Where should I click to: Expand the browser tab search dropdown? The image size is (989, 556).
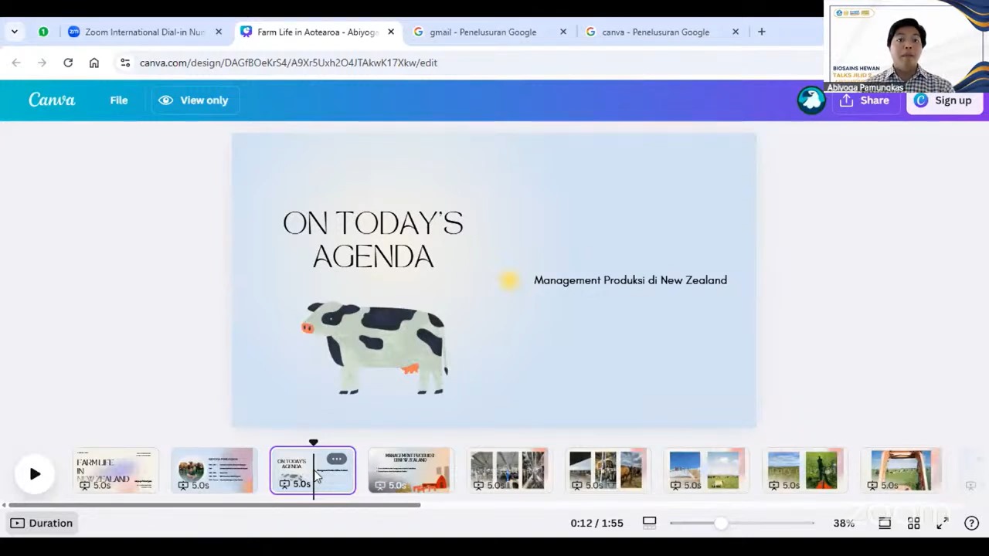[15, 32]
